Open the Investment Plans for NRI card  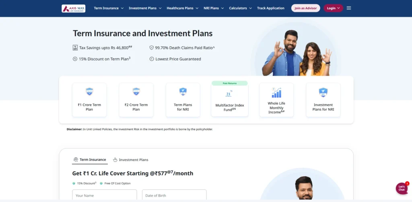click(323, 100)
